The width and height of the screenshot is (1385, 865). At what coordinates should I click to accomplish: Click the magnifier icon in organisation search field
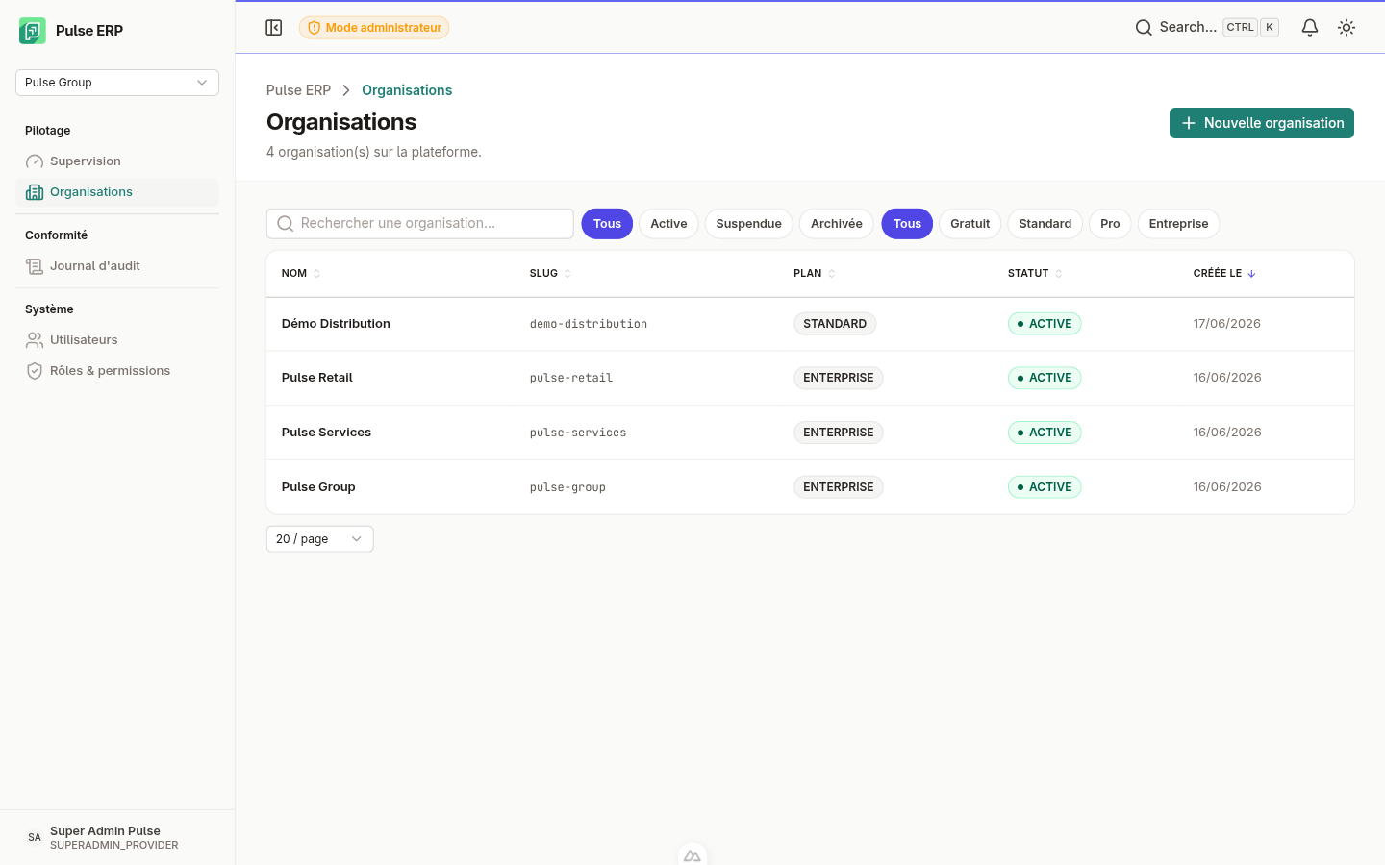click(285, 224)
